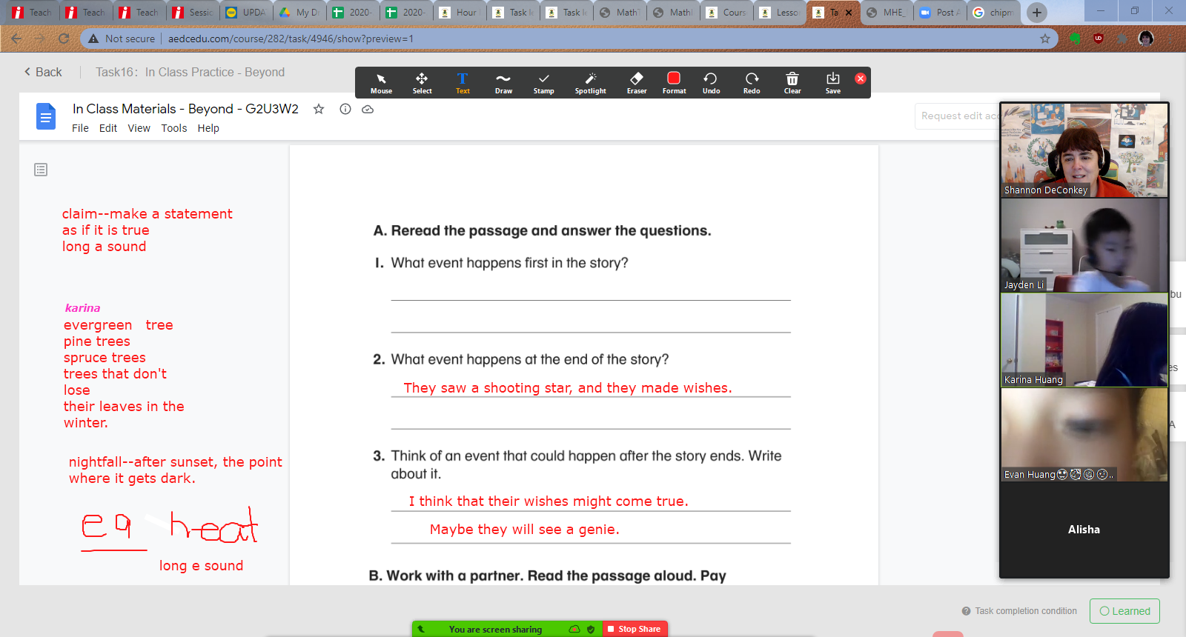Open the View menu
This screenshot has height=637, width=1186.
(139, 128)
